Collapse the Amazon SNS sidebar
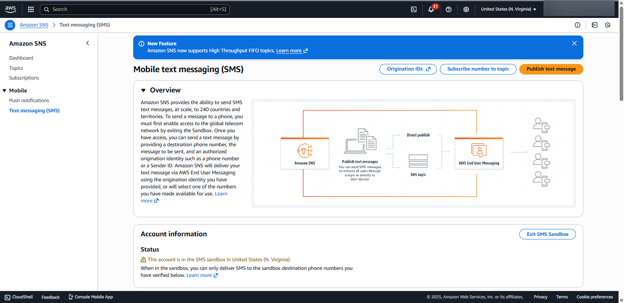 click(88, 43)
